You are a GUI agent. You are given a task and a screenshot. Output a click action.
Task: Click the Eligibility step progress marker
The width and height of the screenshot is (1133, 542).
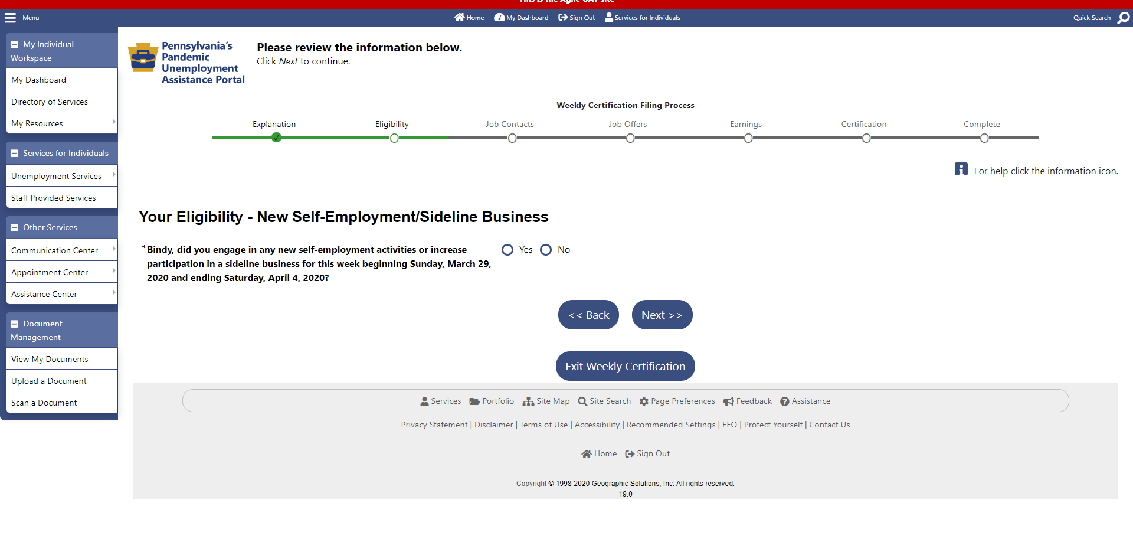pyautogui.click(x=394, y=138)
